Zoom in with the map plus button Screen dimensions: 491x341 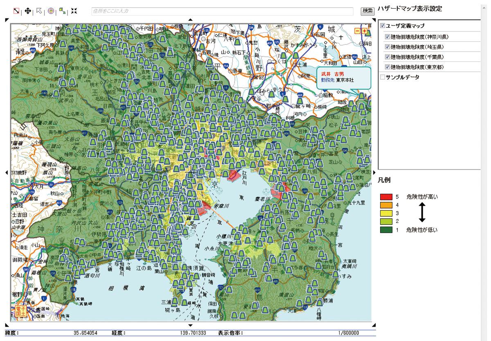tap(364, 31)
